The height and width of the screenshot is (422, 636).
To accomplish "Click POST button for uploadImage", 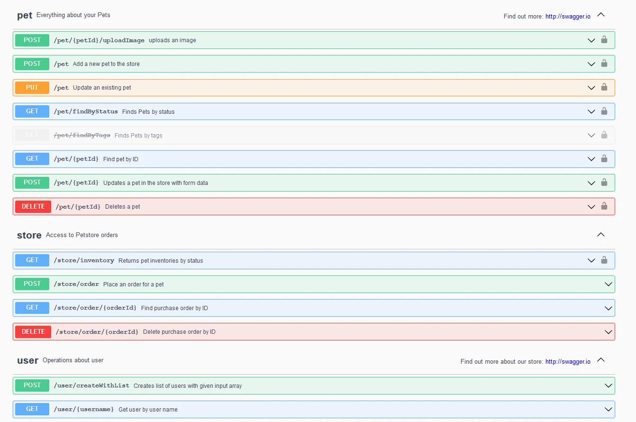I will (32, 40).
